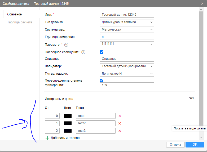
Task: Click the Отмена button
Action: 175,145
